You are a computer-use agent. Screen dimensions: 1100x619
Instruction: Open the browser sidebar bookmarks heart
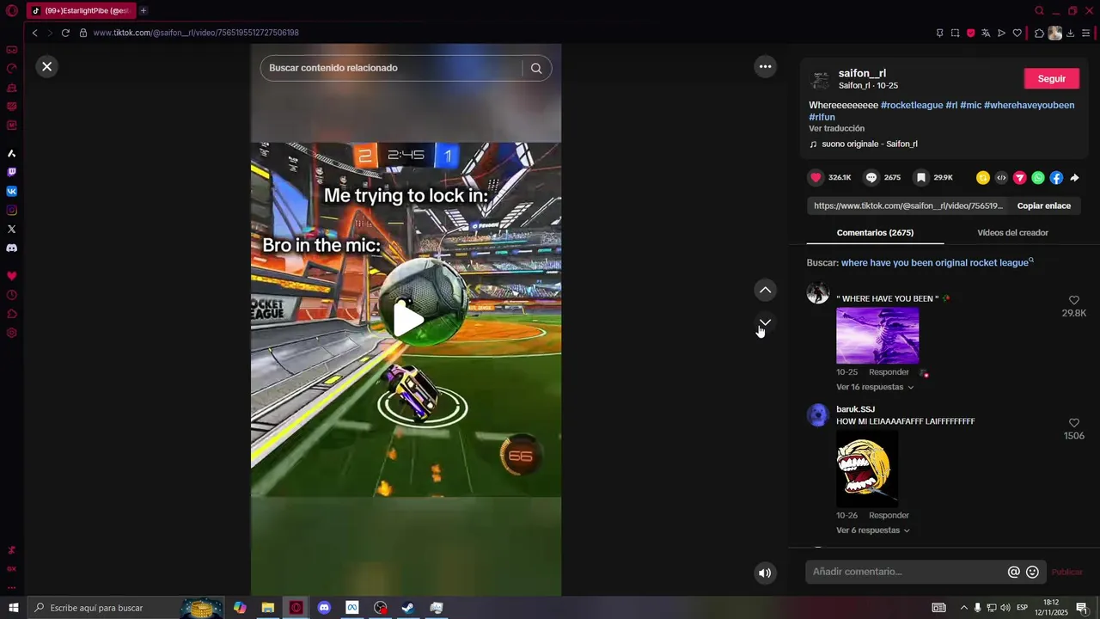click(x=12, y=276)
